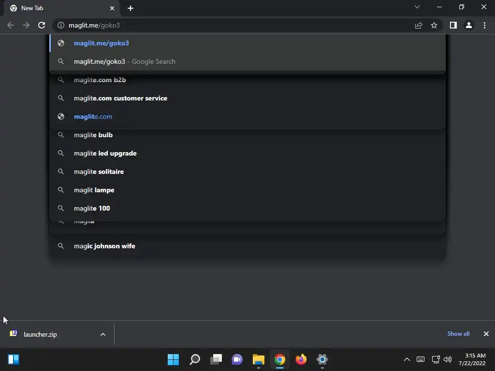Select suggestion maglite led upgrade
Image resolution: width=495 pixels, height=371 pixels.
pos(247,153)
